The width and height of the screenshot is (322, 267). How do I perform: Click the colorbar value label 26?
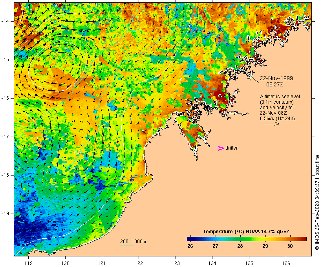tap(190, 246)
